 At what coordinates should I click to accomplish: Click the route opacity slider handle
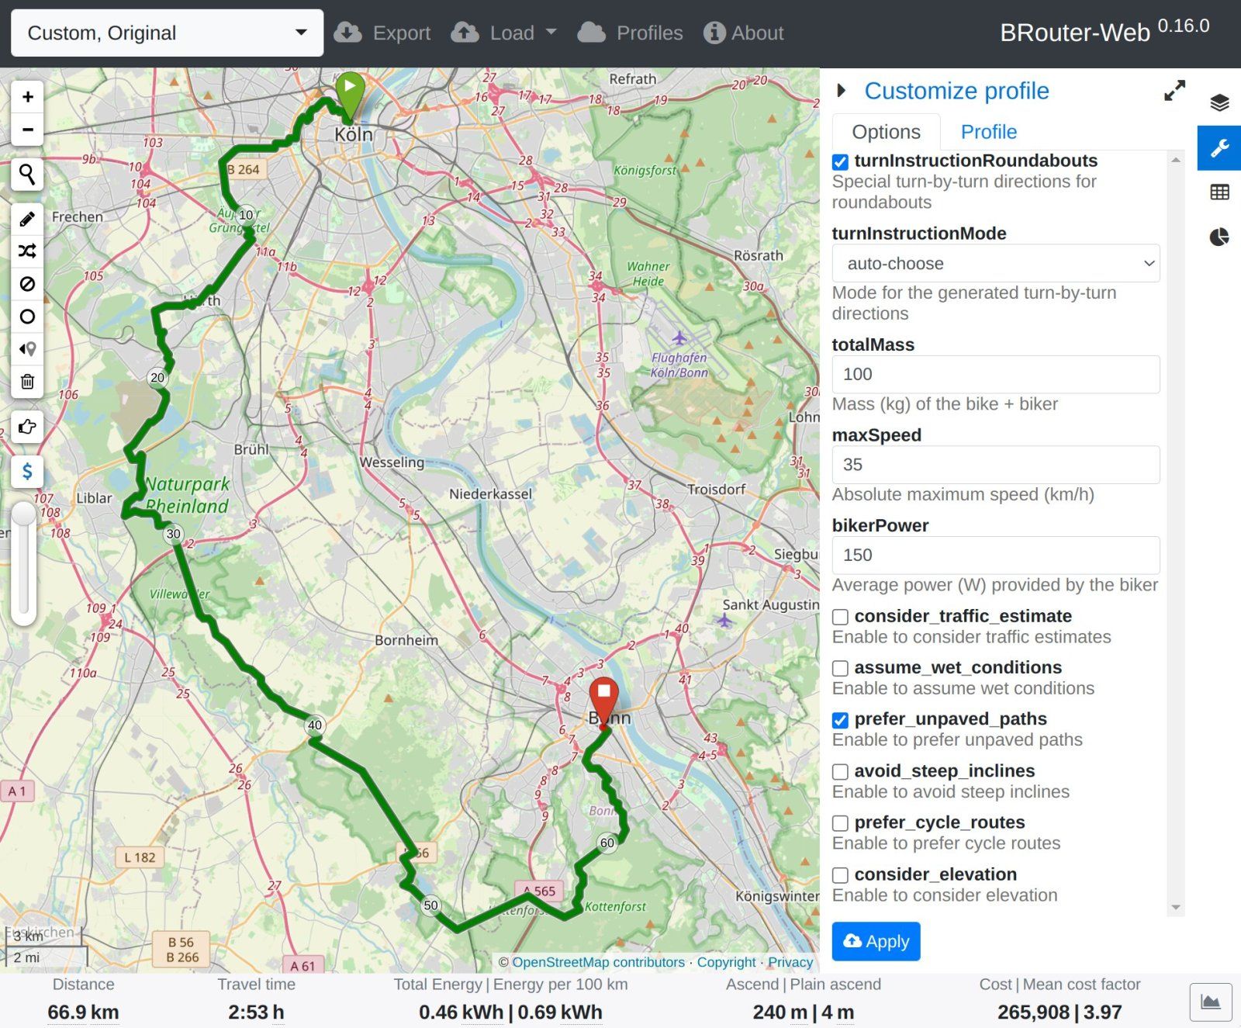tap(24, 514)
